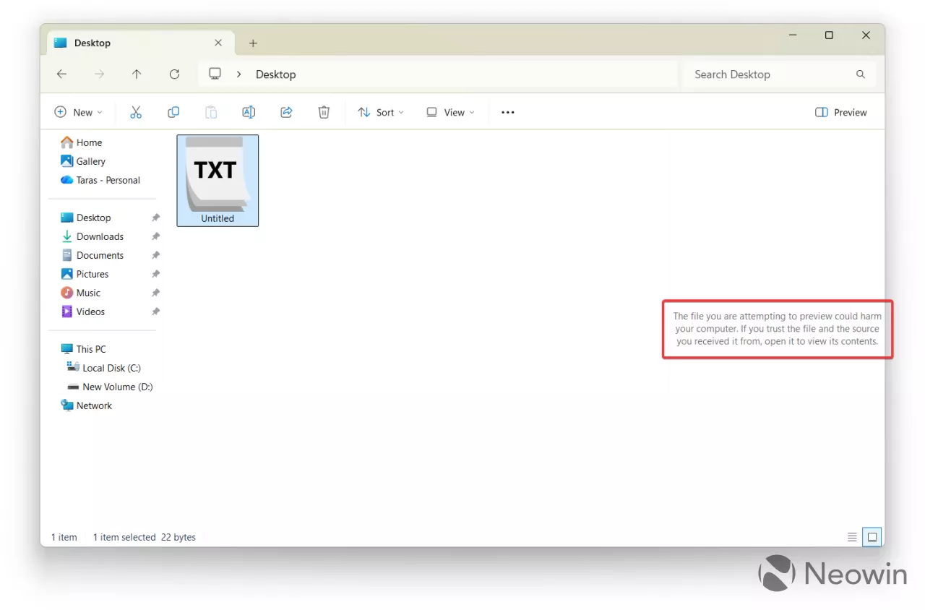Navigate back using the back arrow
Viewport: 925px width, 610px height.
click(x=61, y=74)
